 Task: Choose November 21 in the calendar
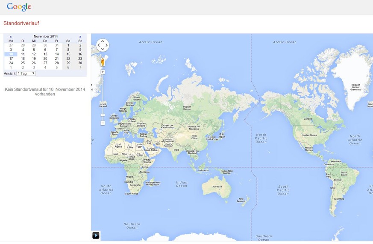[x=57, y=59]
